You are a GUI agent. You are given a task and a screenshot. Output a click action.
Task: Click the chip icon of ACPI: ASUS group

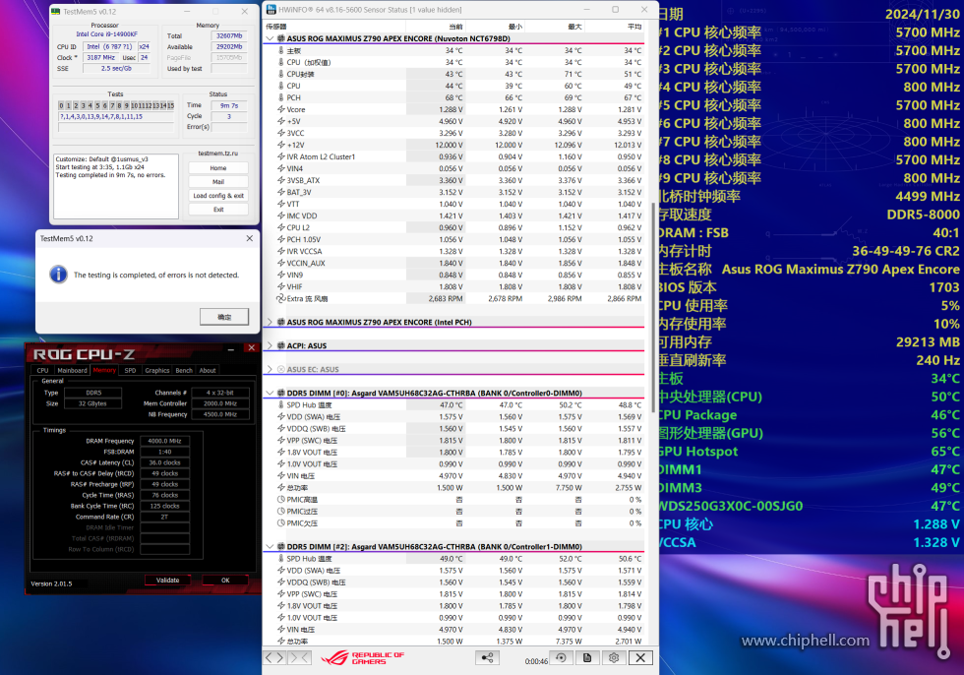click(x=281, y=345)
